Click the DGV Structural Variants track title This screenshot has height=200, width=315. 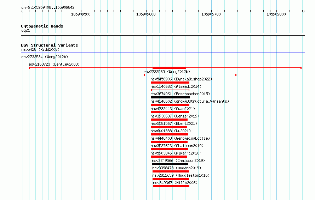pos(50,45)
